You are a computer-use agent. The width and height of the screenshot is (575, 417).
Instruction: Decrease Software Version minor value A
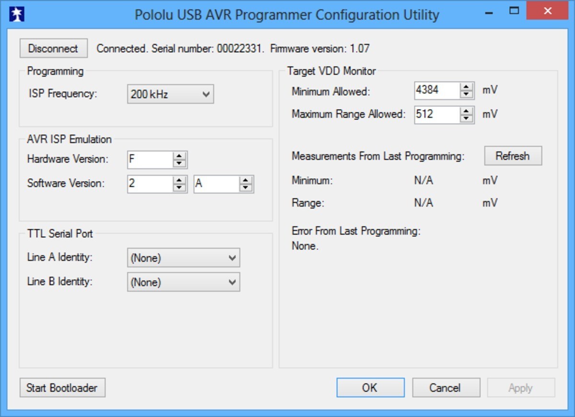tap(246, 188)
